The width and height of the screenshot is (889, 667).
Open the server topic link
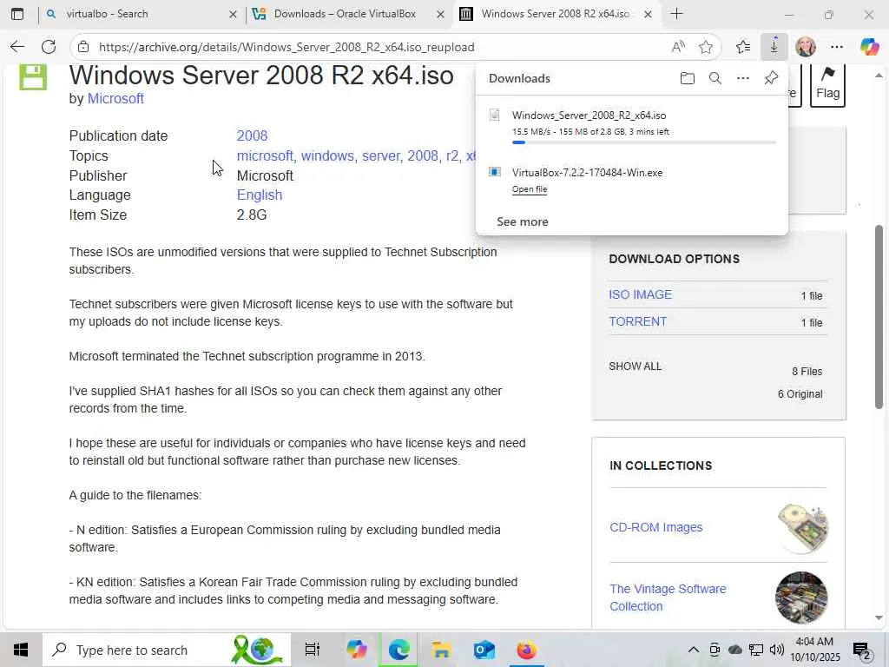(381, 156)
